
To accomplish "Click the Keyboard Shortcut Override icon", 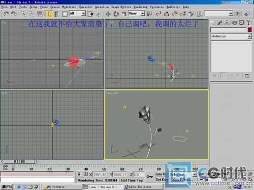I will [x=190, y=14].
